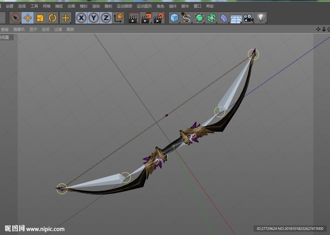Open the viewport 显示 menu
This screenshot has height=235, width=330.
(33, 29)
